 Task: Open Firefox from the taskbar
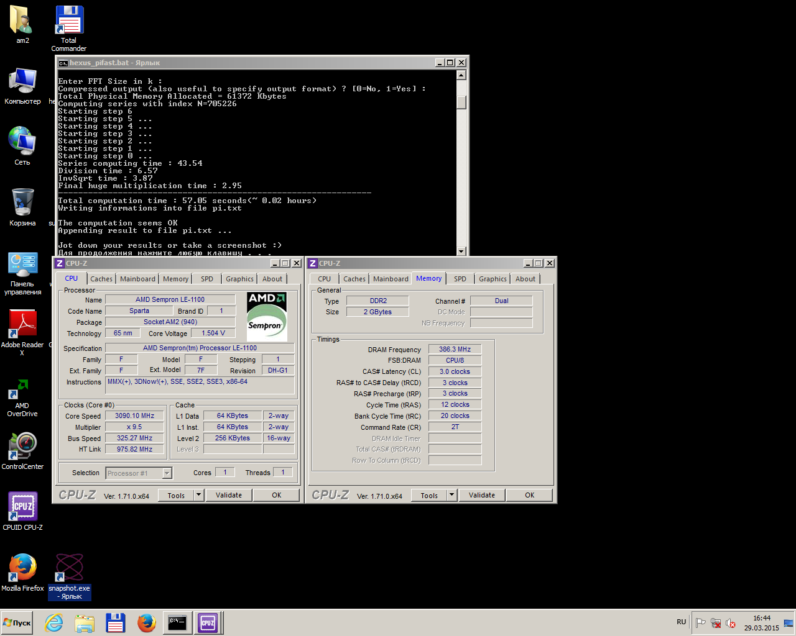point(146,622)
